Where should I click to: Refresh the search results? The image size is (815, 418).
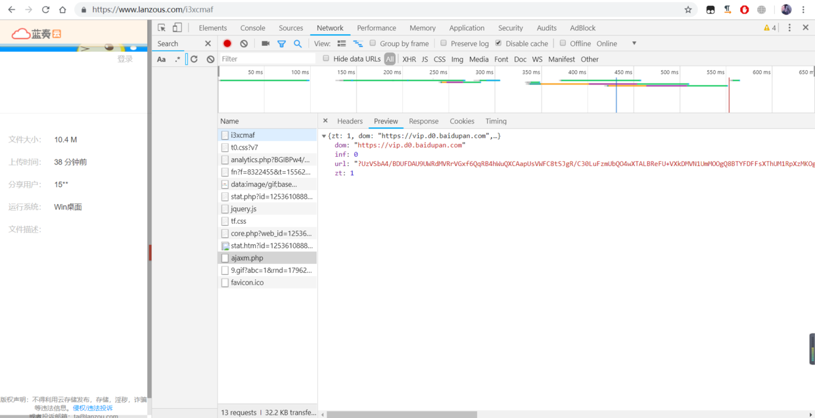pyautogui.click(x=194, y=59)
